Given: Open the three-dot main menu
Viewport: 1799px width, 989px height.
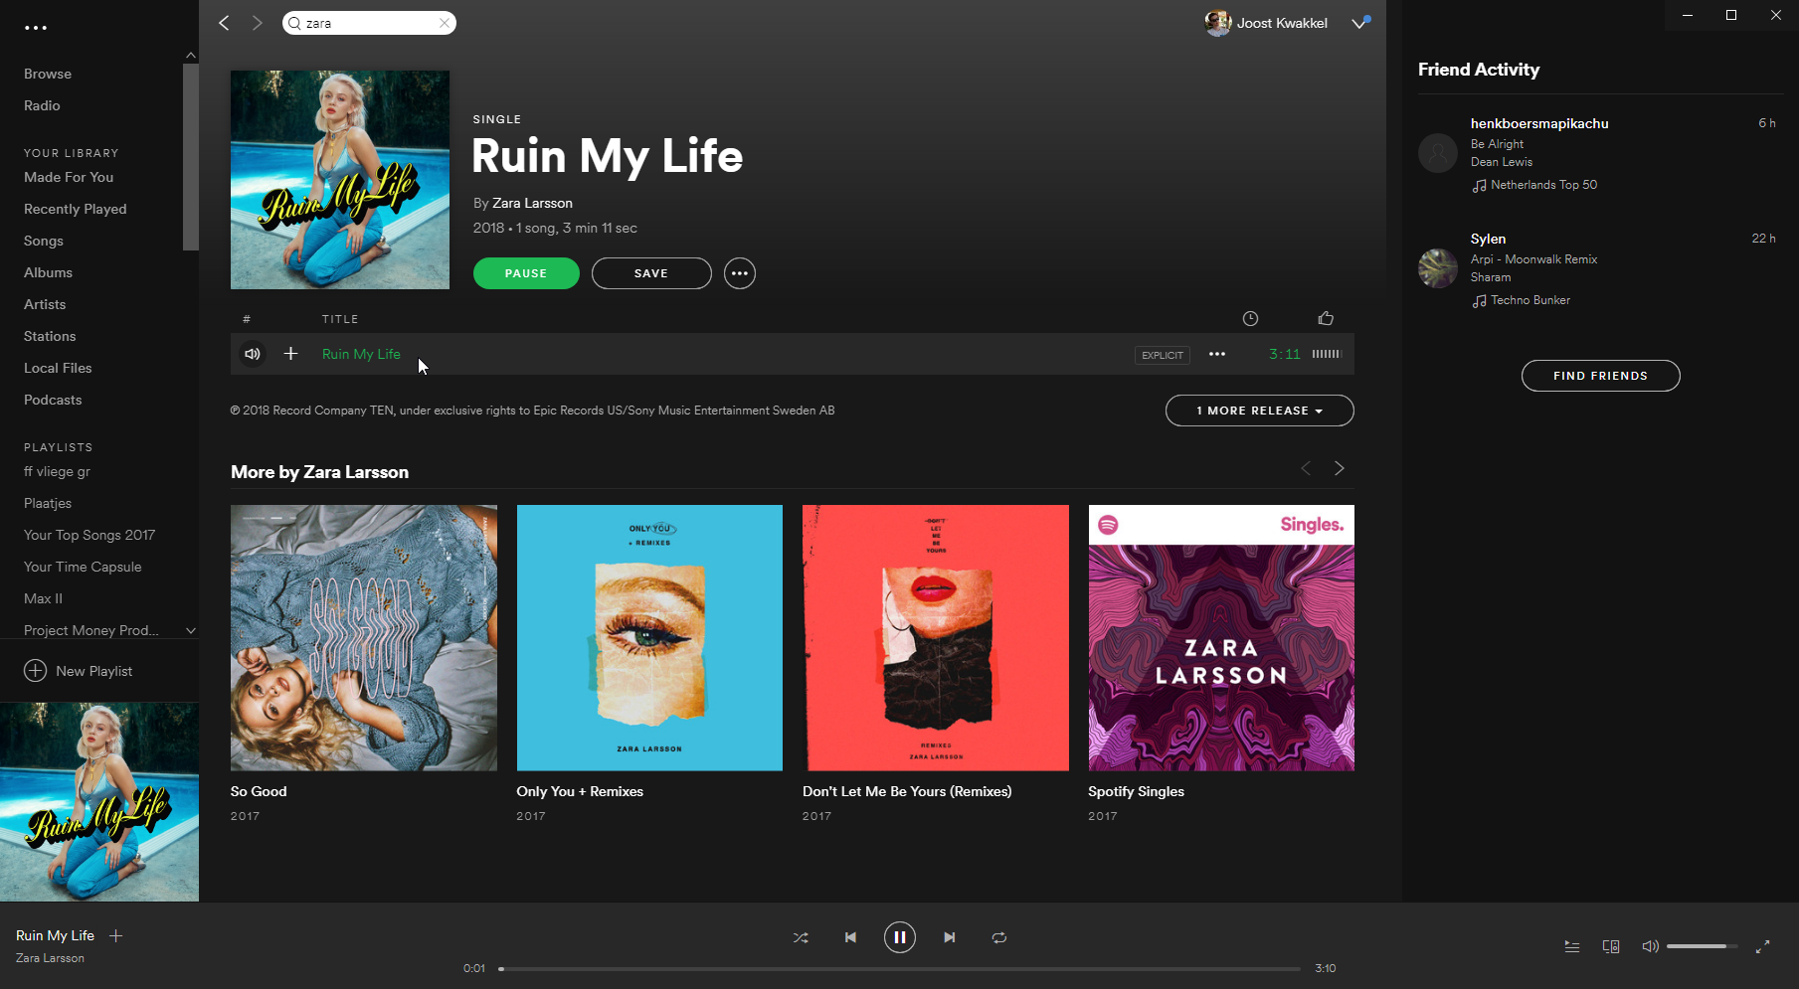Looking at the screenshot, I should (36, 28).
